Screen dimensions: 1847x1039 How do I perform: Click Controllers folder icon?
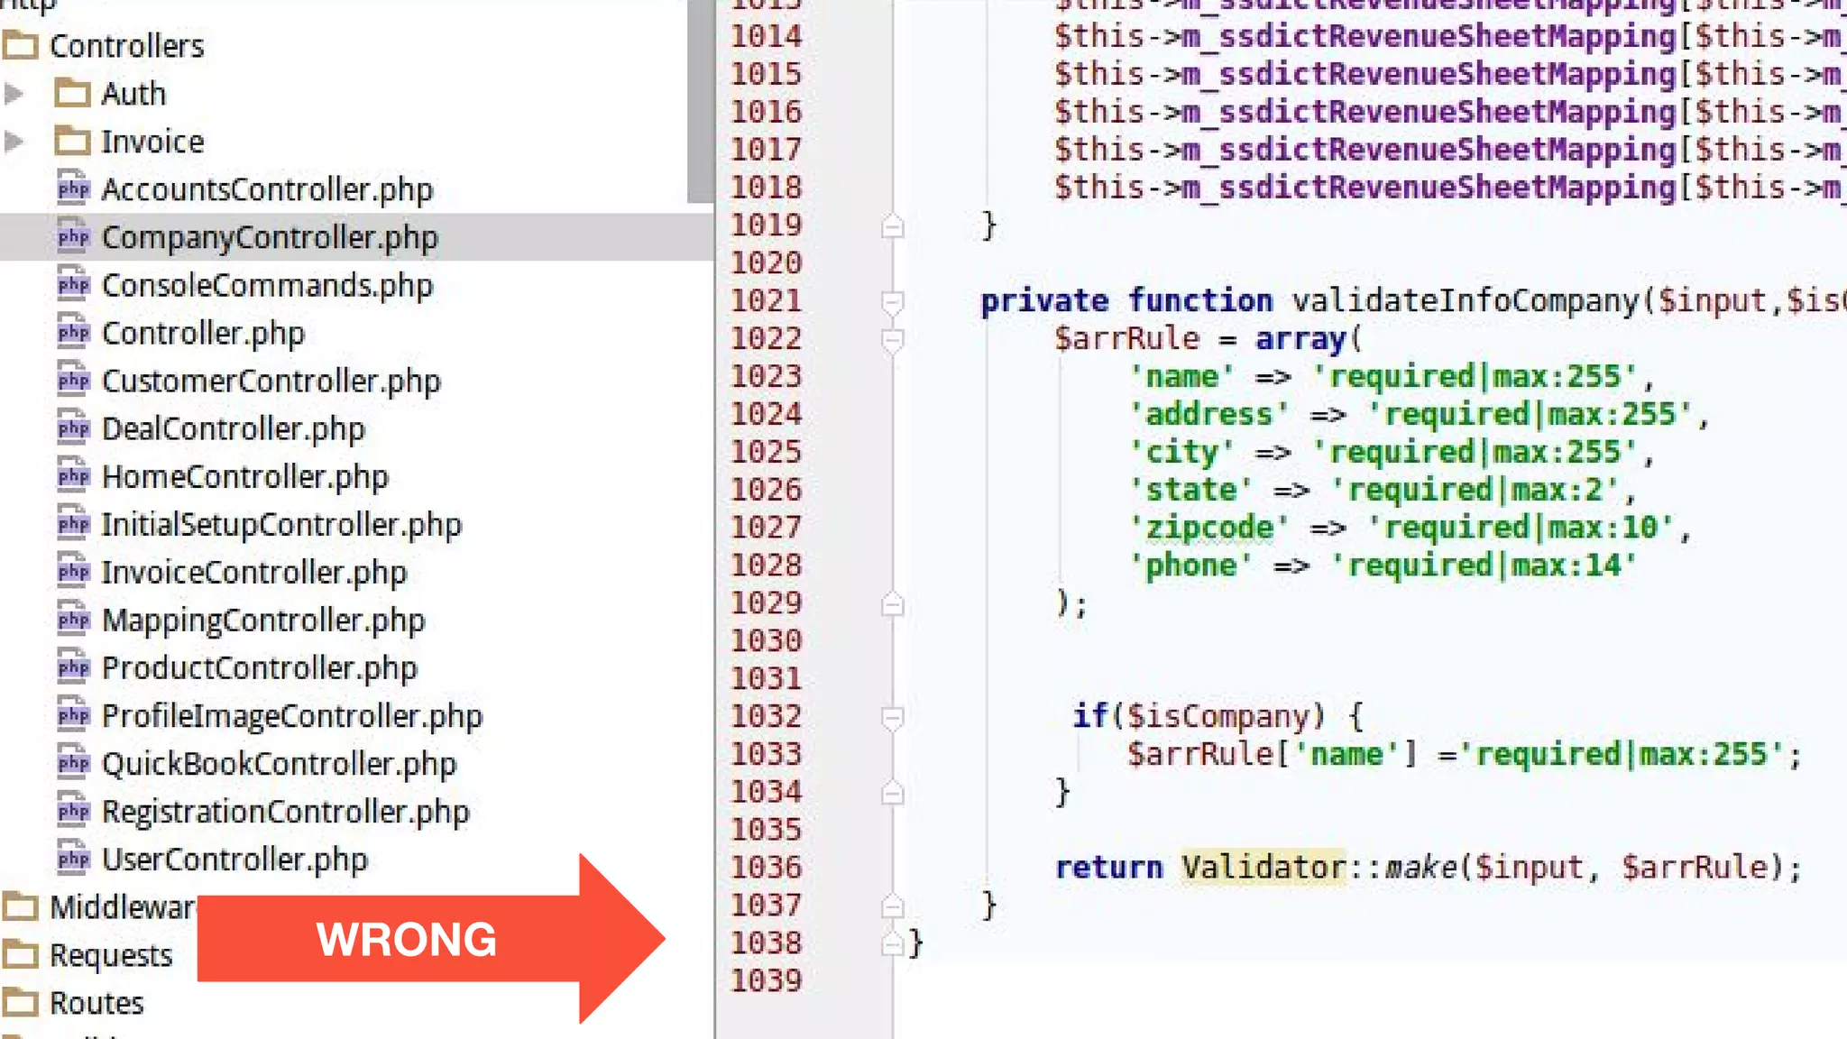click(x=21, y=45)
